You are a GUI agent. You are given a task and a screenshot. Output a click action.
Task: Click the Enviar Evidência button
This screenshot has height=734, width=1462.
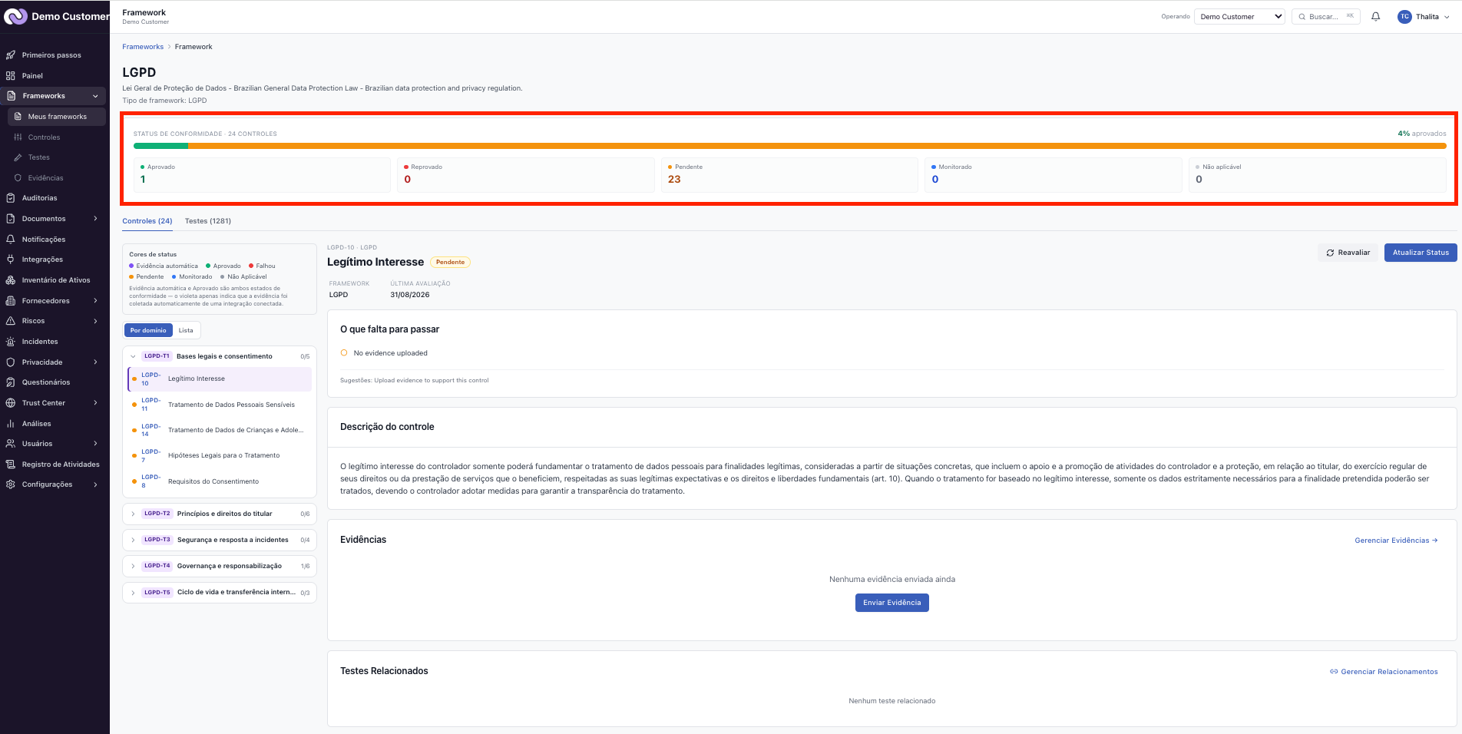click(892, 603)
